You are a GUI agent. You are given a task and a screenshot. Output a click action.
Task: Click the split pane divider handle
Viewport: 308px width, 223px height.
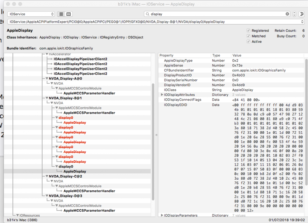[x=156, y=135]
